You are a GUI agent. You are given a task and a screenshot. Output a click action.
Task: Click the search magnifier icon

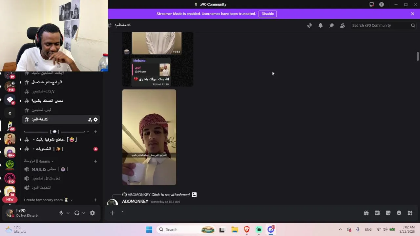tap(413, 25)
